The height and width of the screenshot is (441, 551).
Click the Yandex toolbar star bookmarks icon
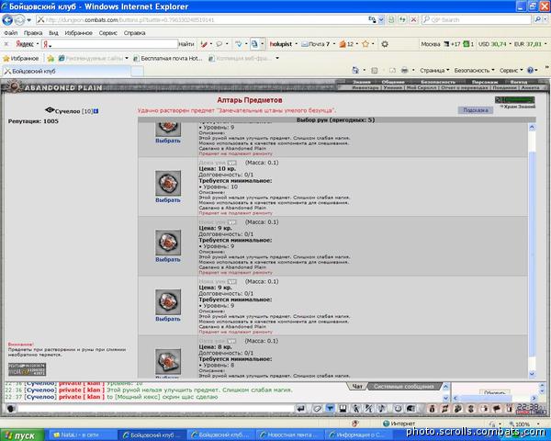365,44
